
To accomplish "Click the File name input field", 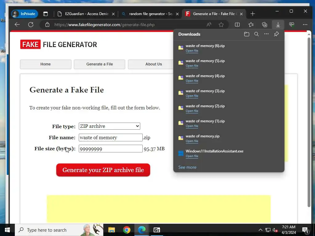I will click(111, 137).
